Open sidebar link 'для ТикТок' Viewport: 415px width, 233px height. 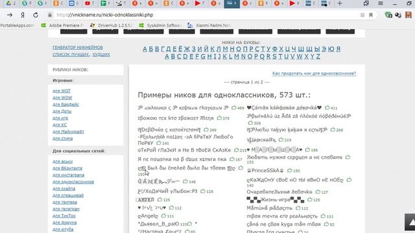coord(64,216)
